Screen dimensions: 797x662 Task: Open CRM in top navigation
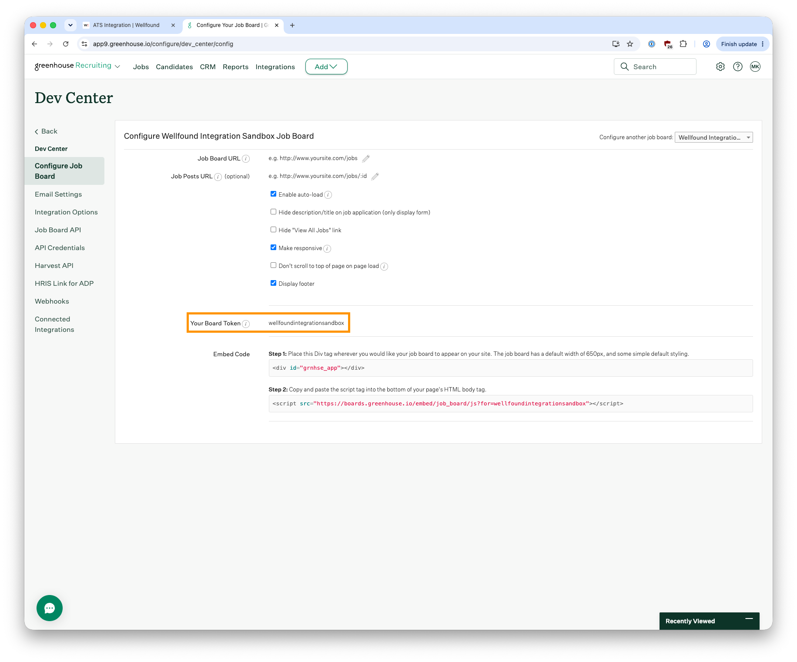pos(208,67)
